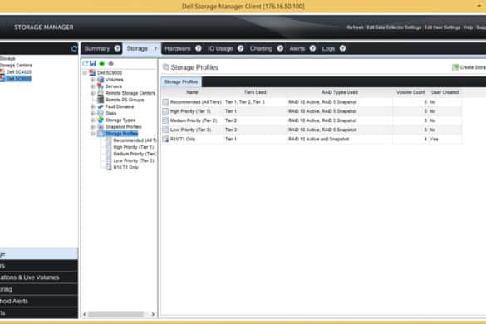Click the tree scrollbar left arrow
This screenshot has width=486, height=324.
point(85,314)
